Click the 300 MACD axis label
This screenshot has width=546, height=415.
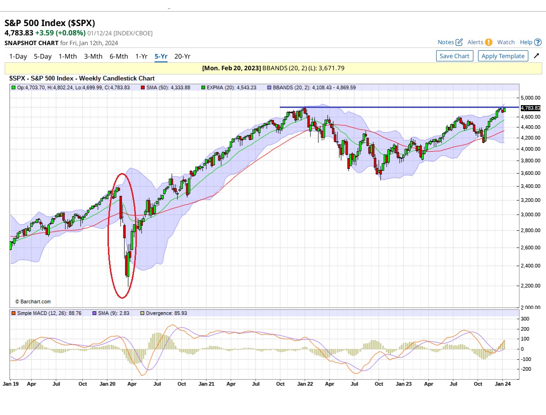point(525,319)
